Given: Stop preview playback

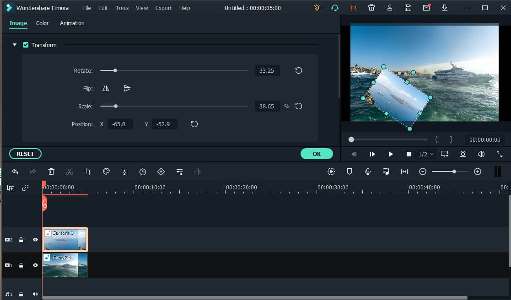Looking at the screenshot, I should 409,154.
